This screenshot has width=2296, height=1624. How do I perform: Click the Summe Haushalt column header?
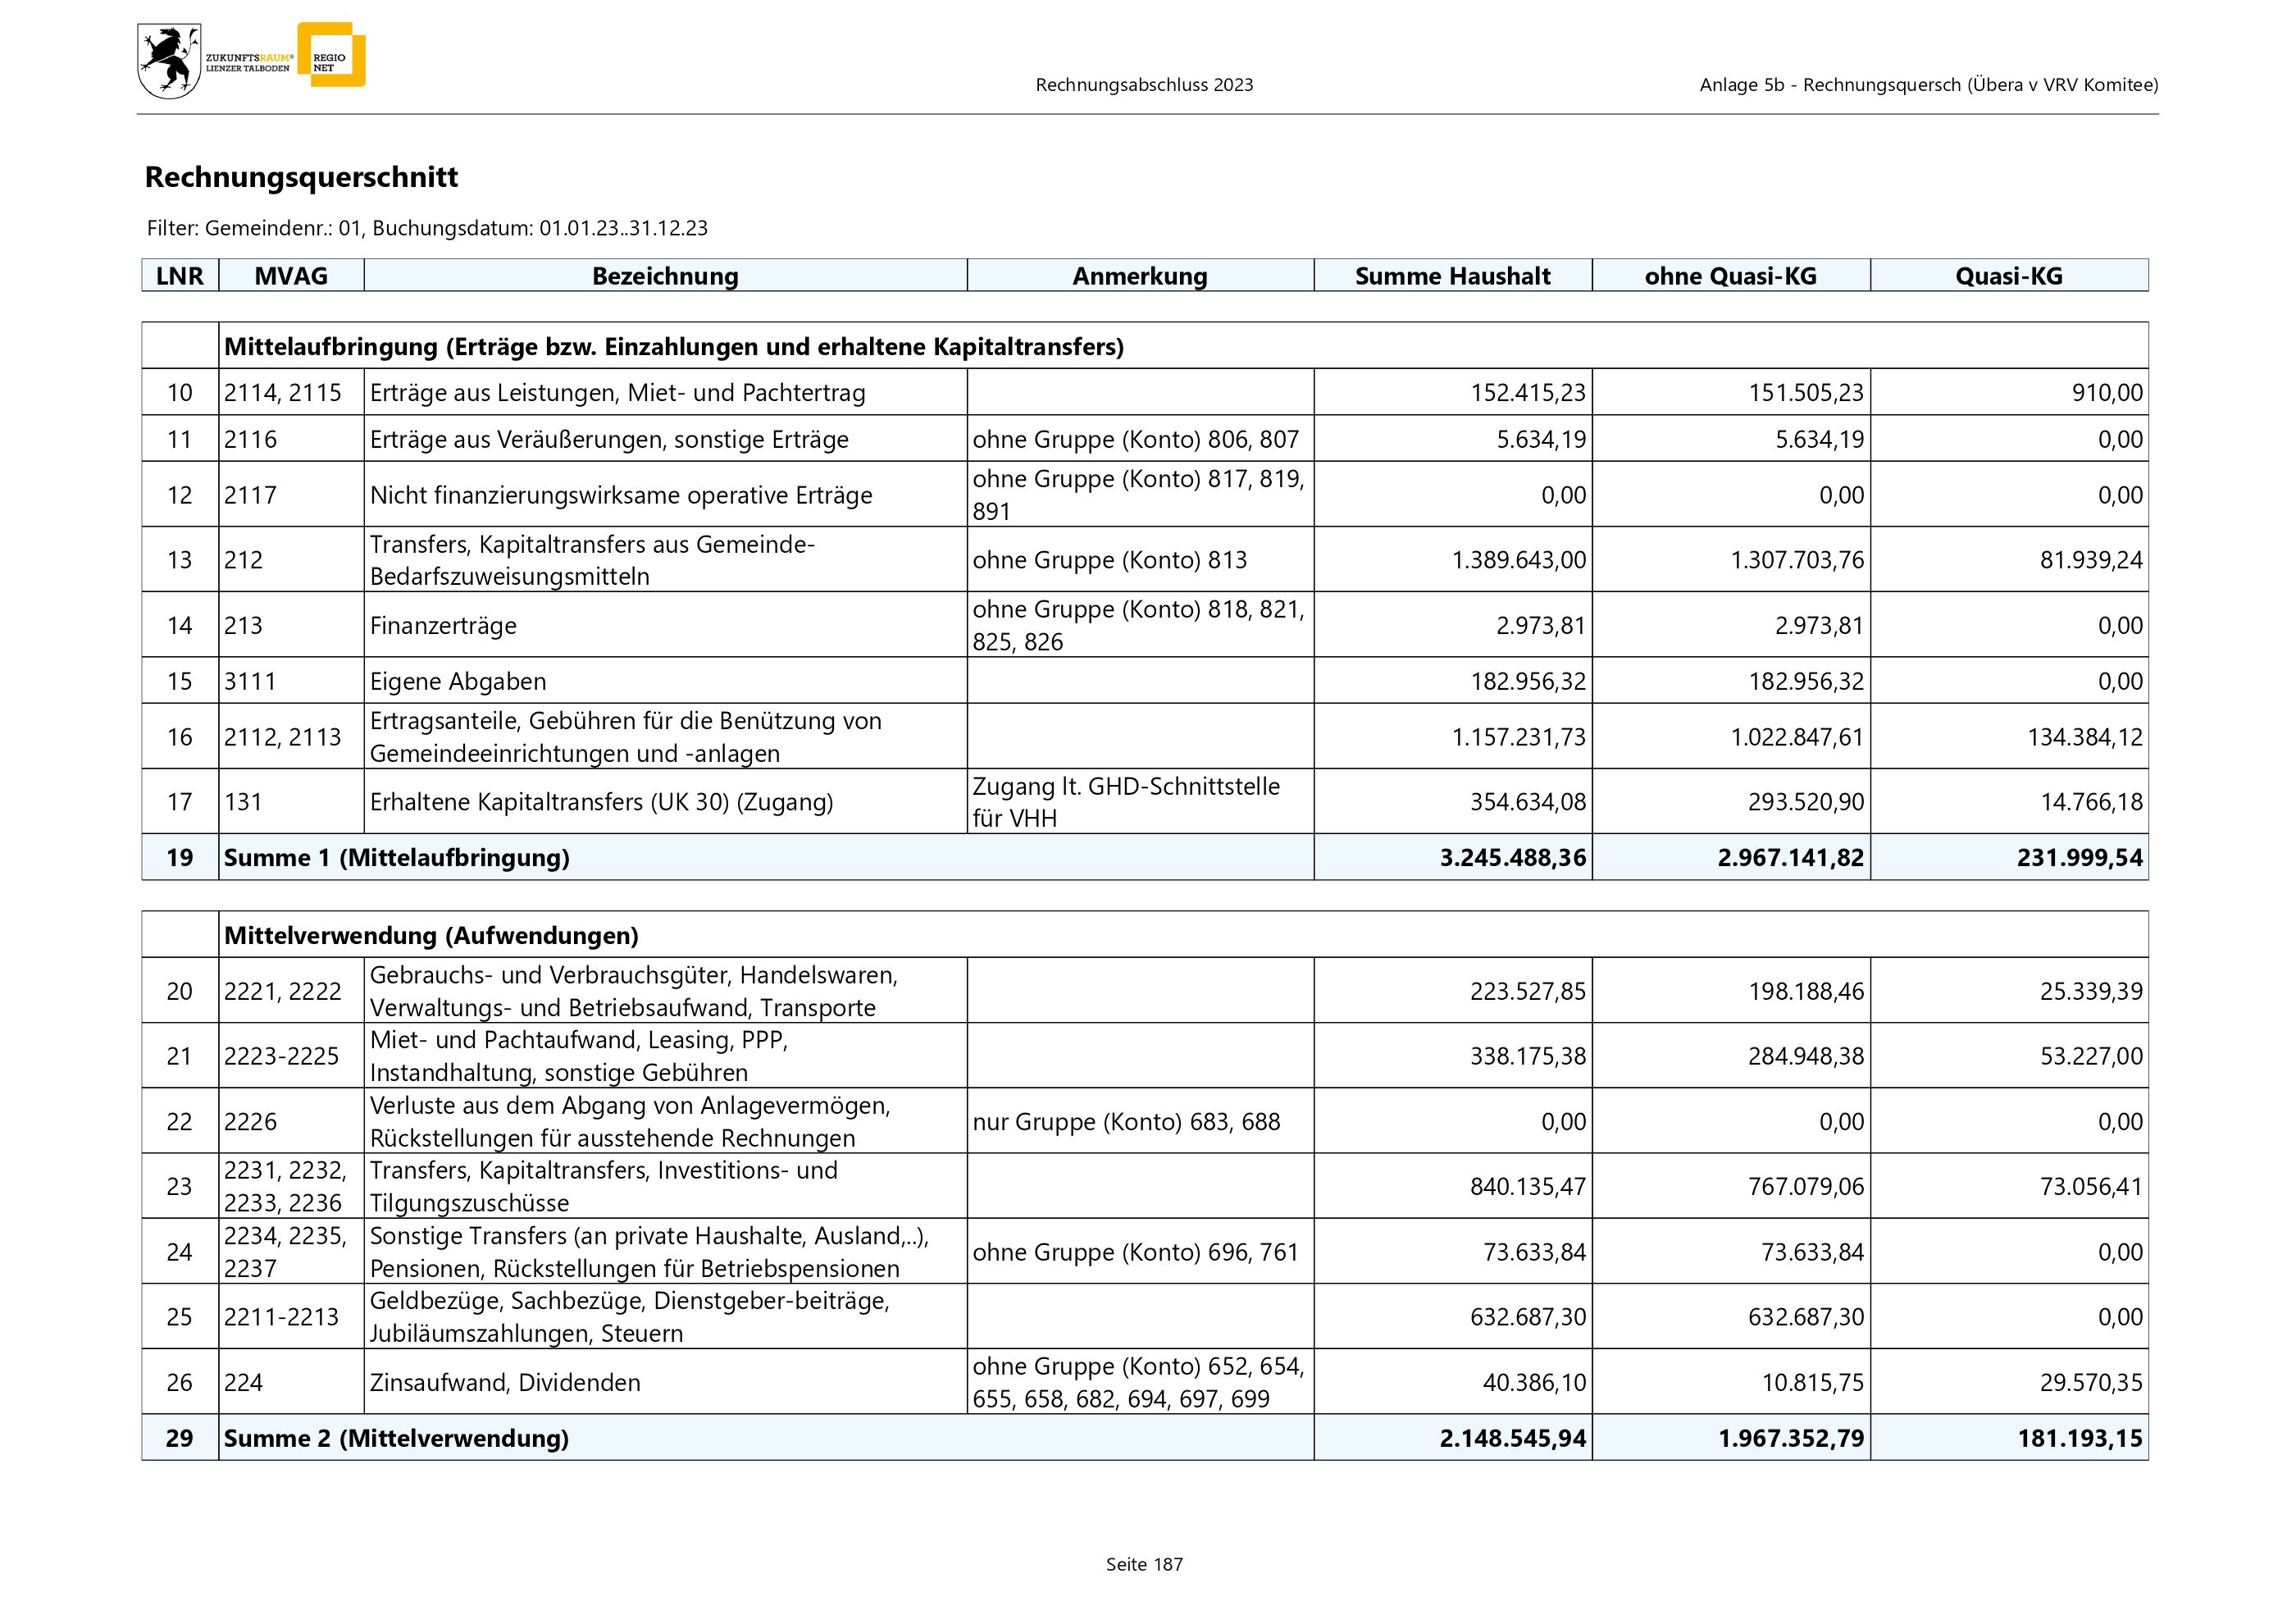[1452, 276]
